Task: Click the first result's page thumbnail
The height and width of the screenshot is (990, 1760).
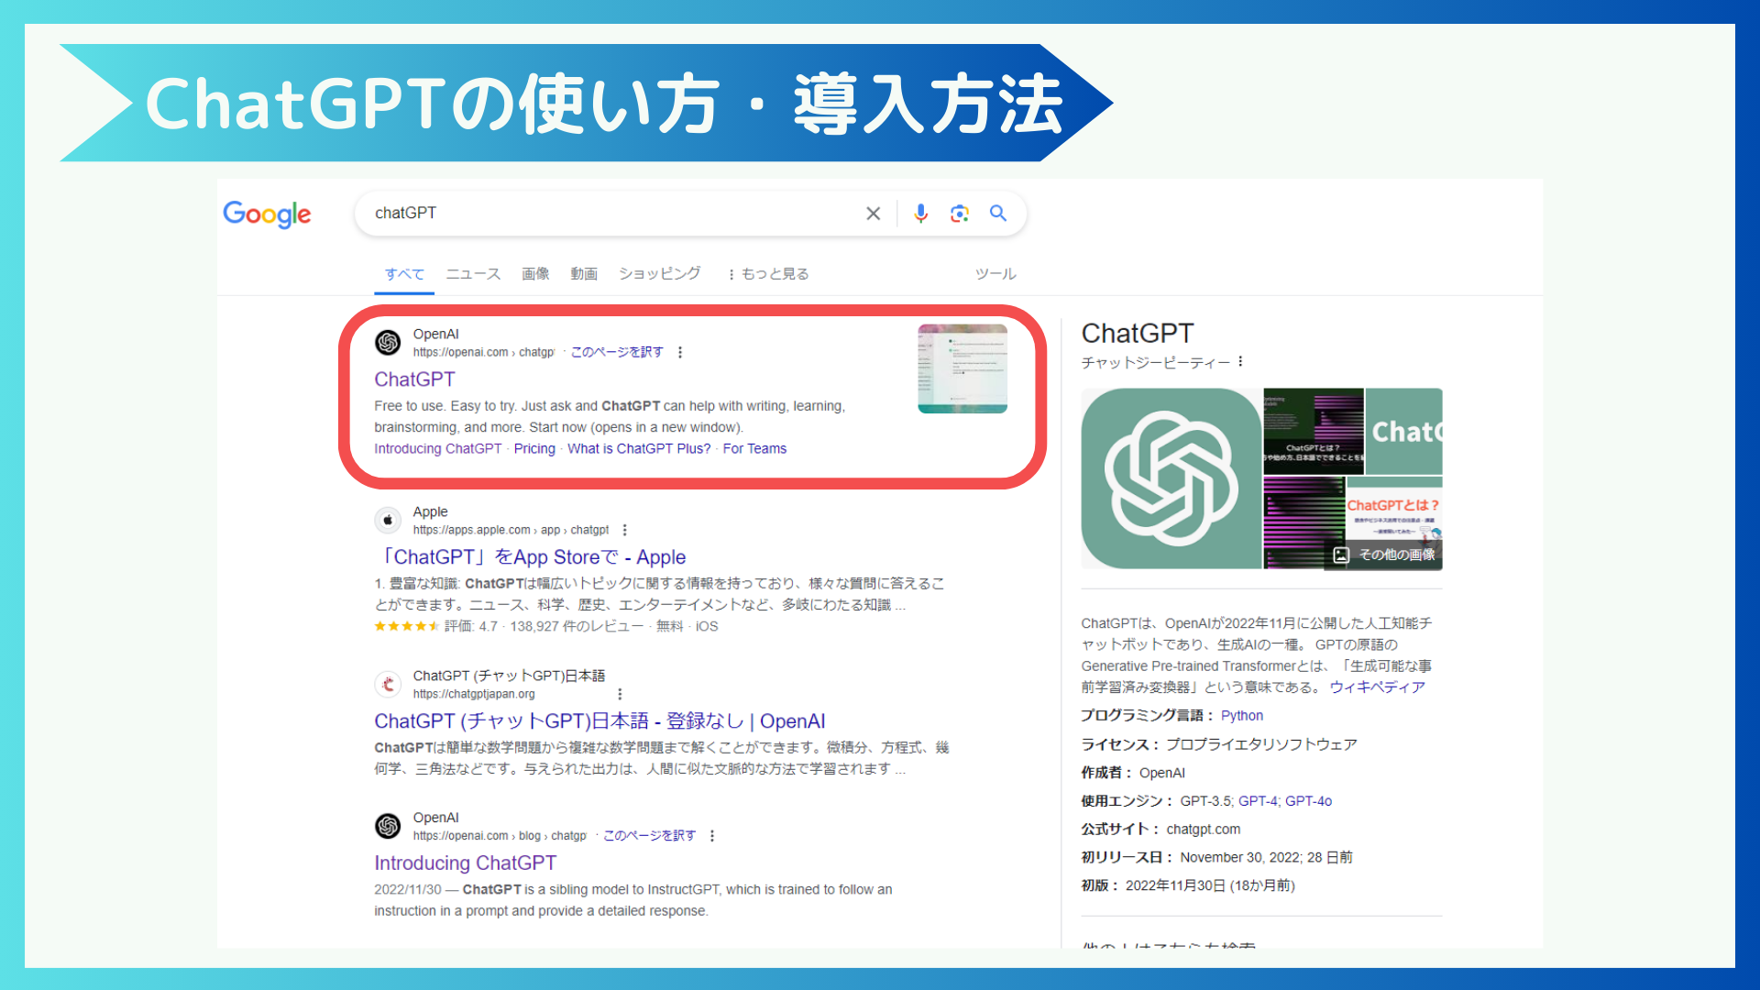Action: tap(962, 368)
